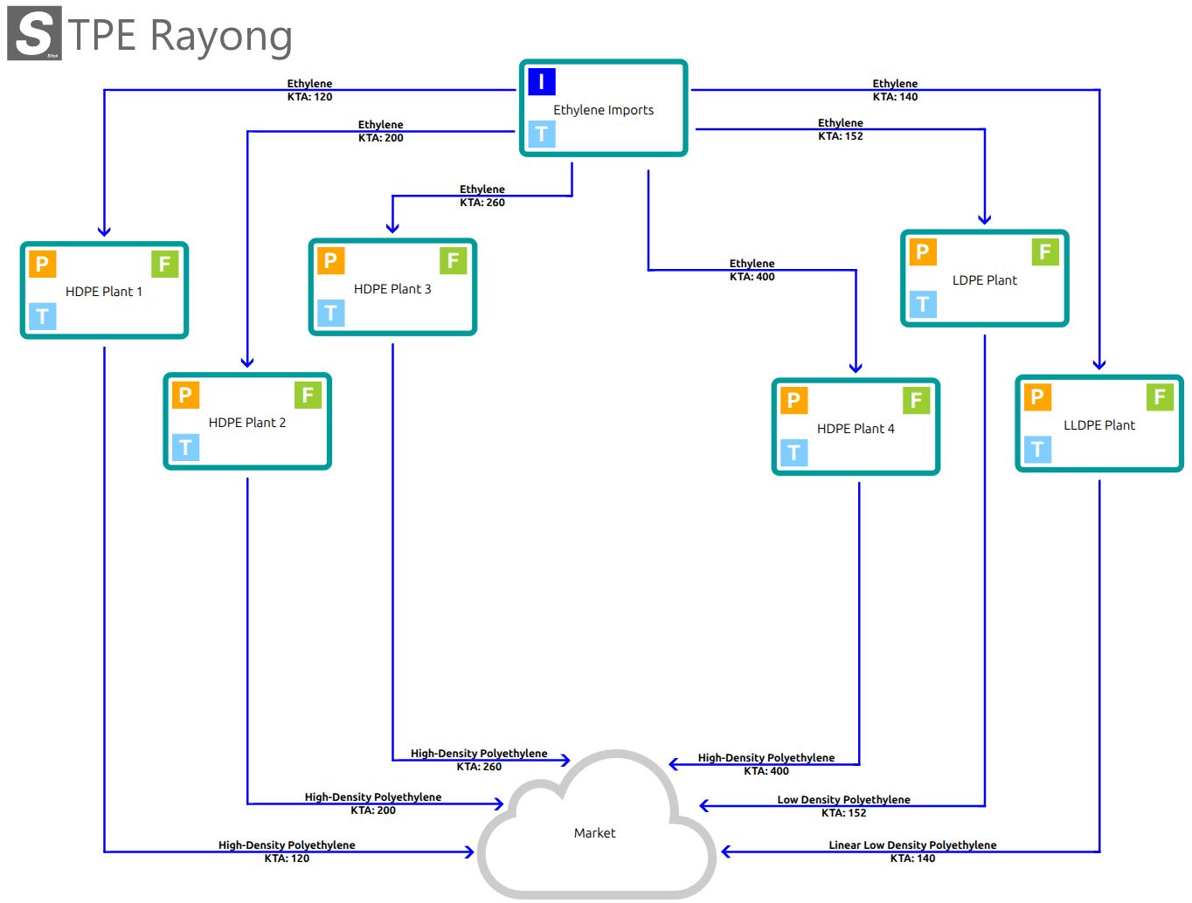This screenshot has width=1192, height=903.
Task: Select the HDPE Plant 1 node label
Action: pyautogui.click(x=104, y=292)
